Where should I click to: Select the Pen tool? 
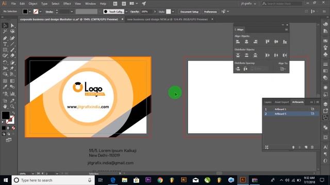[5, 38]
